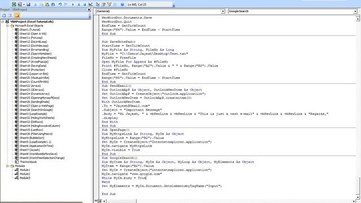361x203 pixels.
Task: Open VBA Help question mark icon
Action: (x=122, y=5)
